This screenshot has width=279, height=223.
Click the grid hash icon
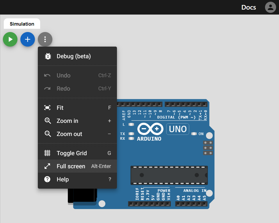[47, 153]
